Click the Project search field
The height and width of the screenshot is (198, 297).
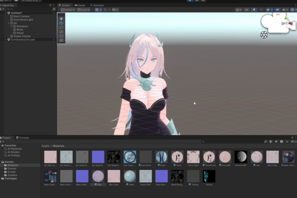coord(232,141)
